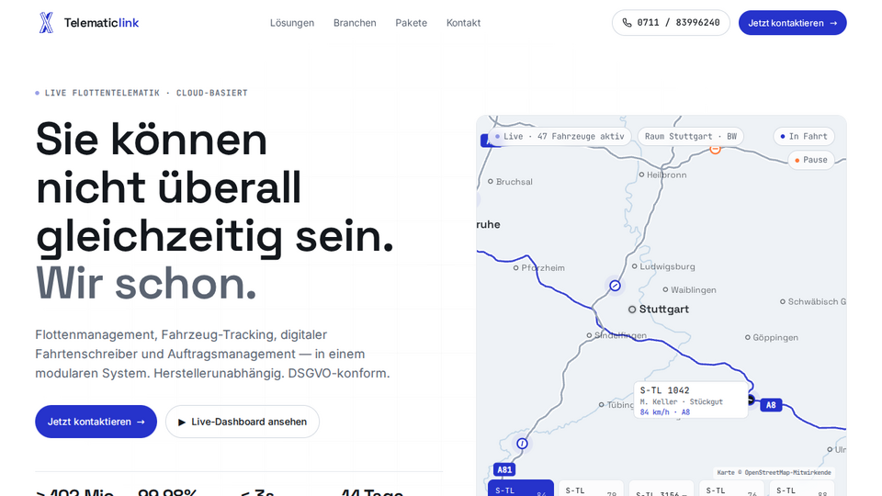The width and height of the screenshot is (882, 496).
Task: Click Live · 47 Fahrzeuge aktiv chip
Action: coord(560,136)
